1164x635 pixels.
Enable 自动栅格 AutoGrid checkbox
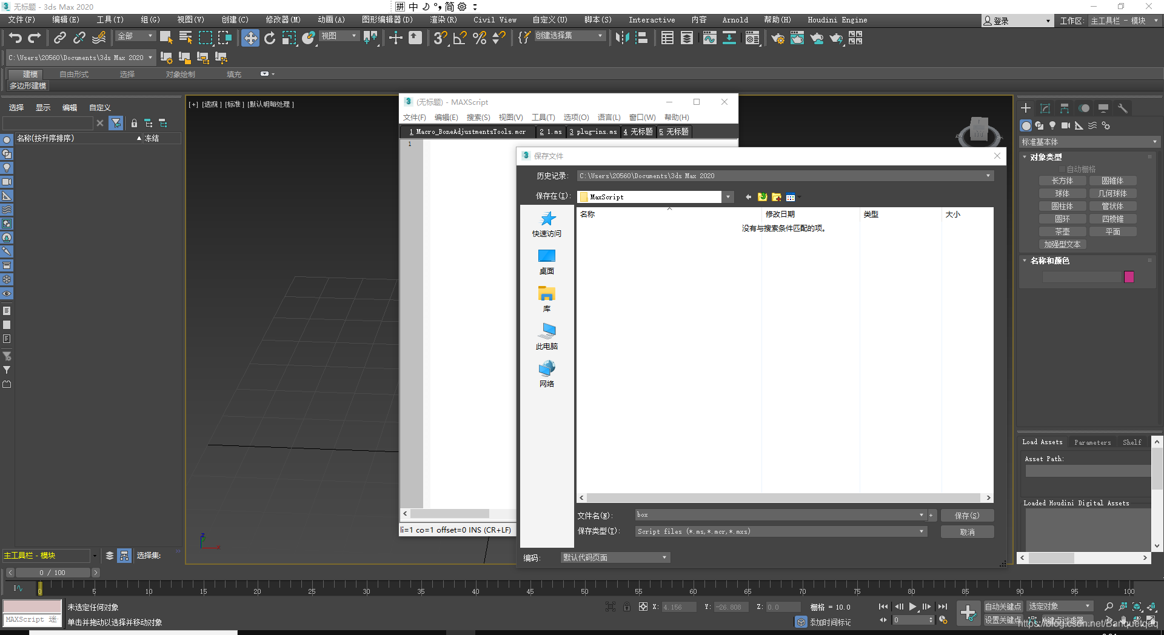click(1062, 169)
